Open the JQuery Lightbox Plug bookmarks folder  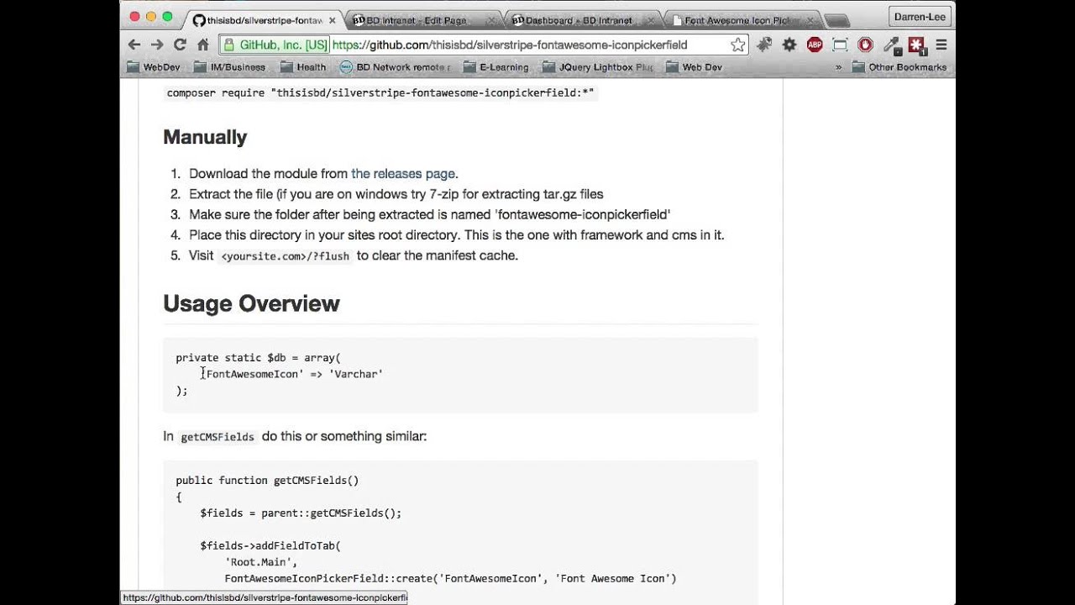coord(598,67)
